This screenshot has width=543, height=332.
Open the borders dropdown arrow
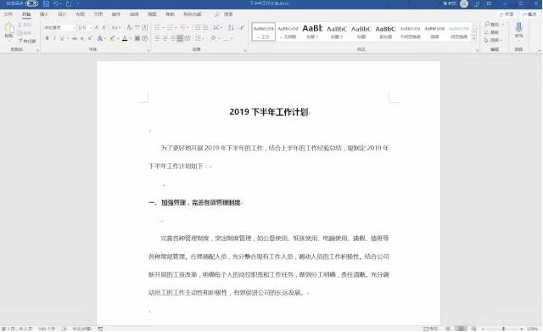[232, 38]
